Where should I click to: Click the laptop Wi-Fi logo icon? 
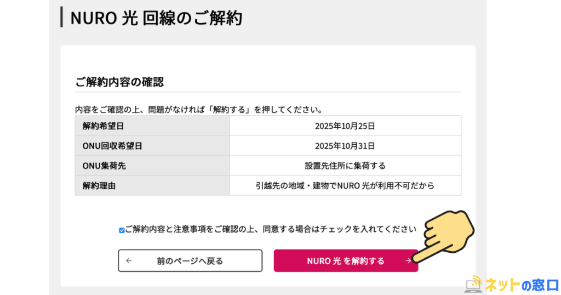coord(474,284)
